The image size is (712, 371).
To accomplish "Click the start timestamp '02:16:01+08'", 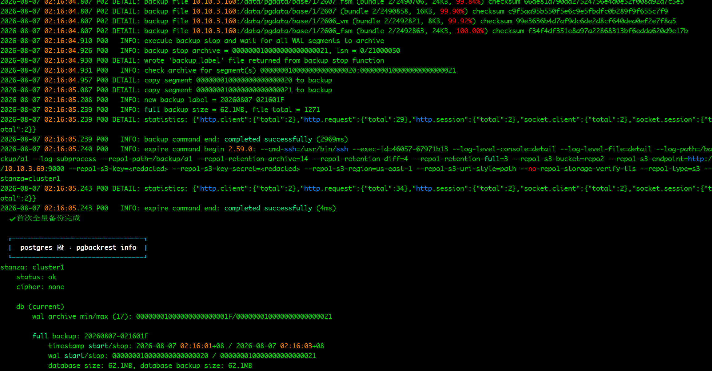I will (202, 346).
